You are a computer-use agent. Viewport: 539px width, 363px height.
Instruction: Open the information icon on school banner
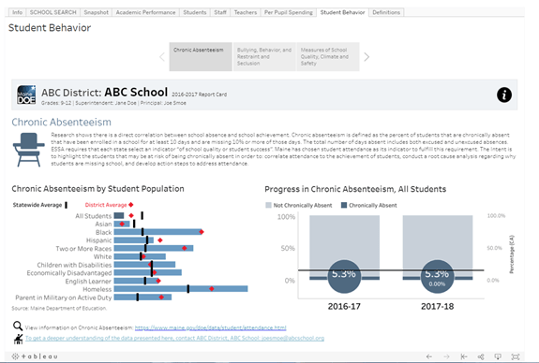504,94
